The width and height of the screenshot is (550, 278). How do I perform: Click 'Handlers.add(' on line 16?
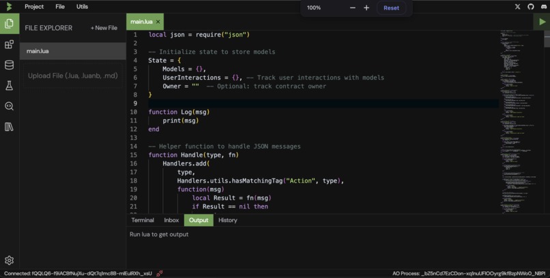tap(186, 164)
